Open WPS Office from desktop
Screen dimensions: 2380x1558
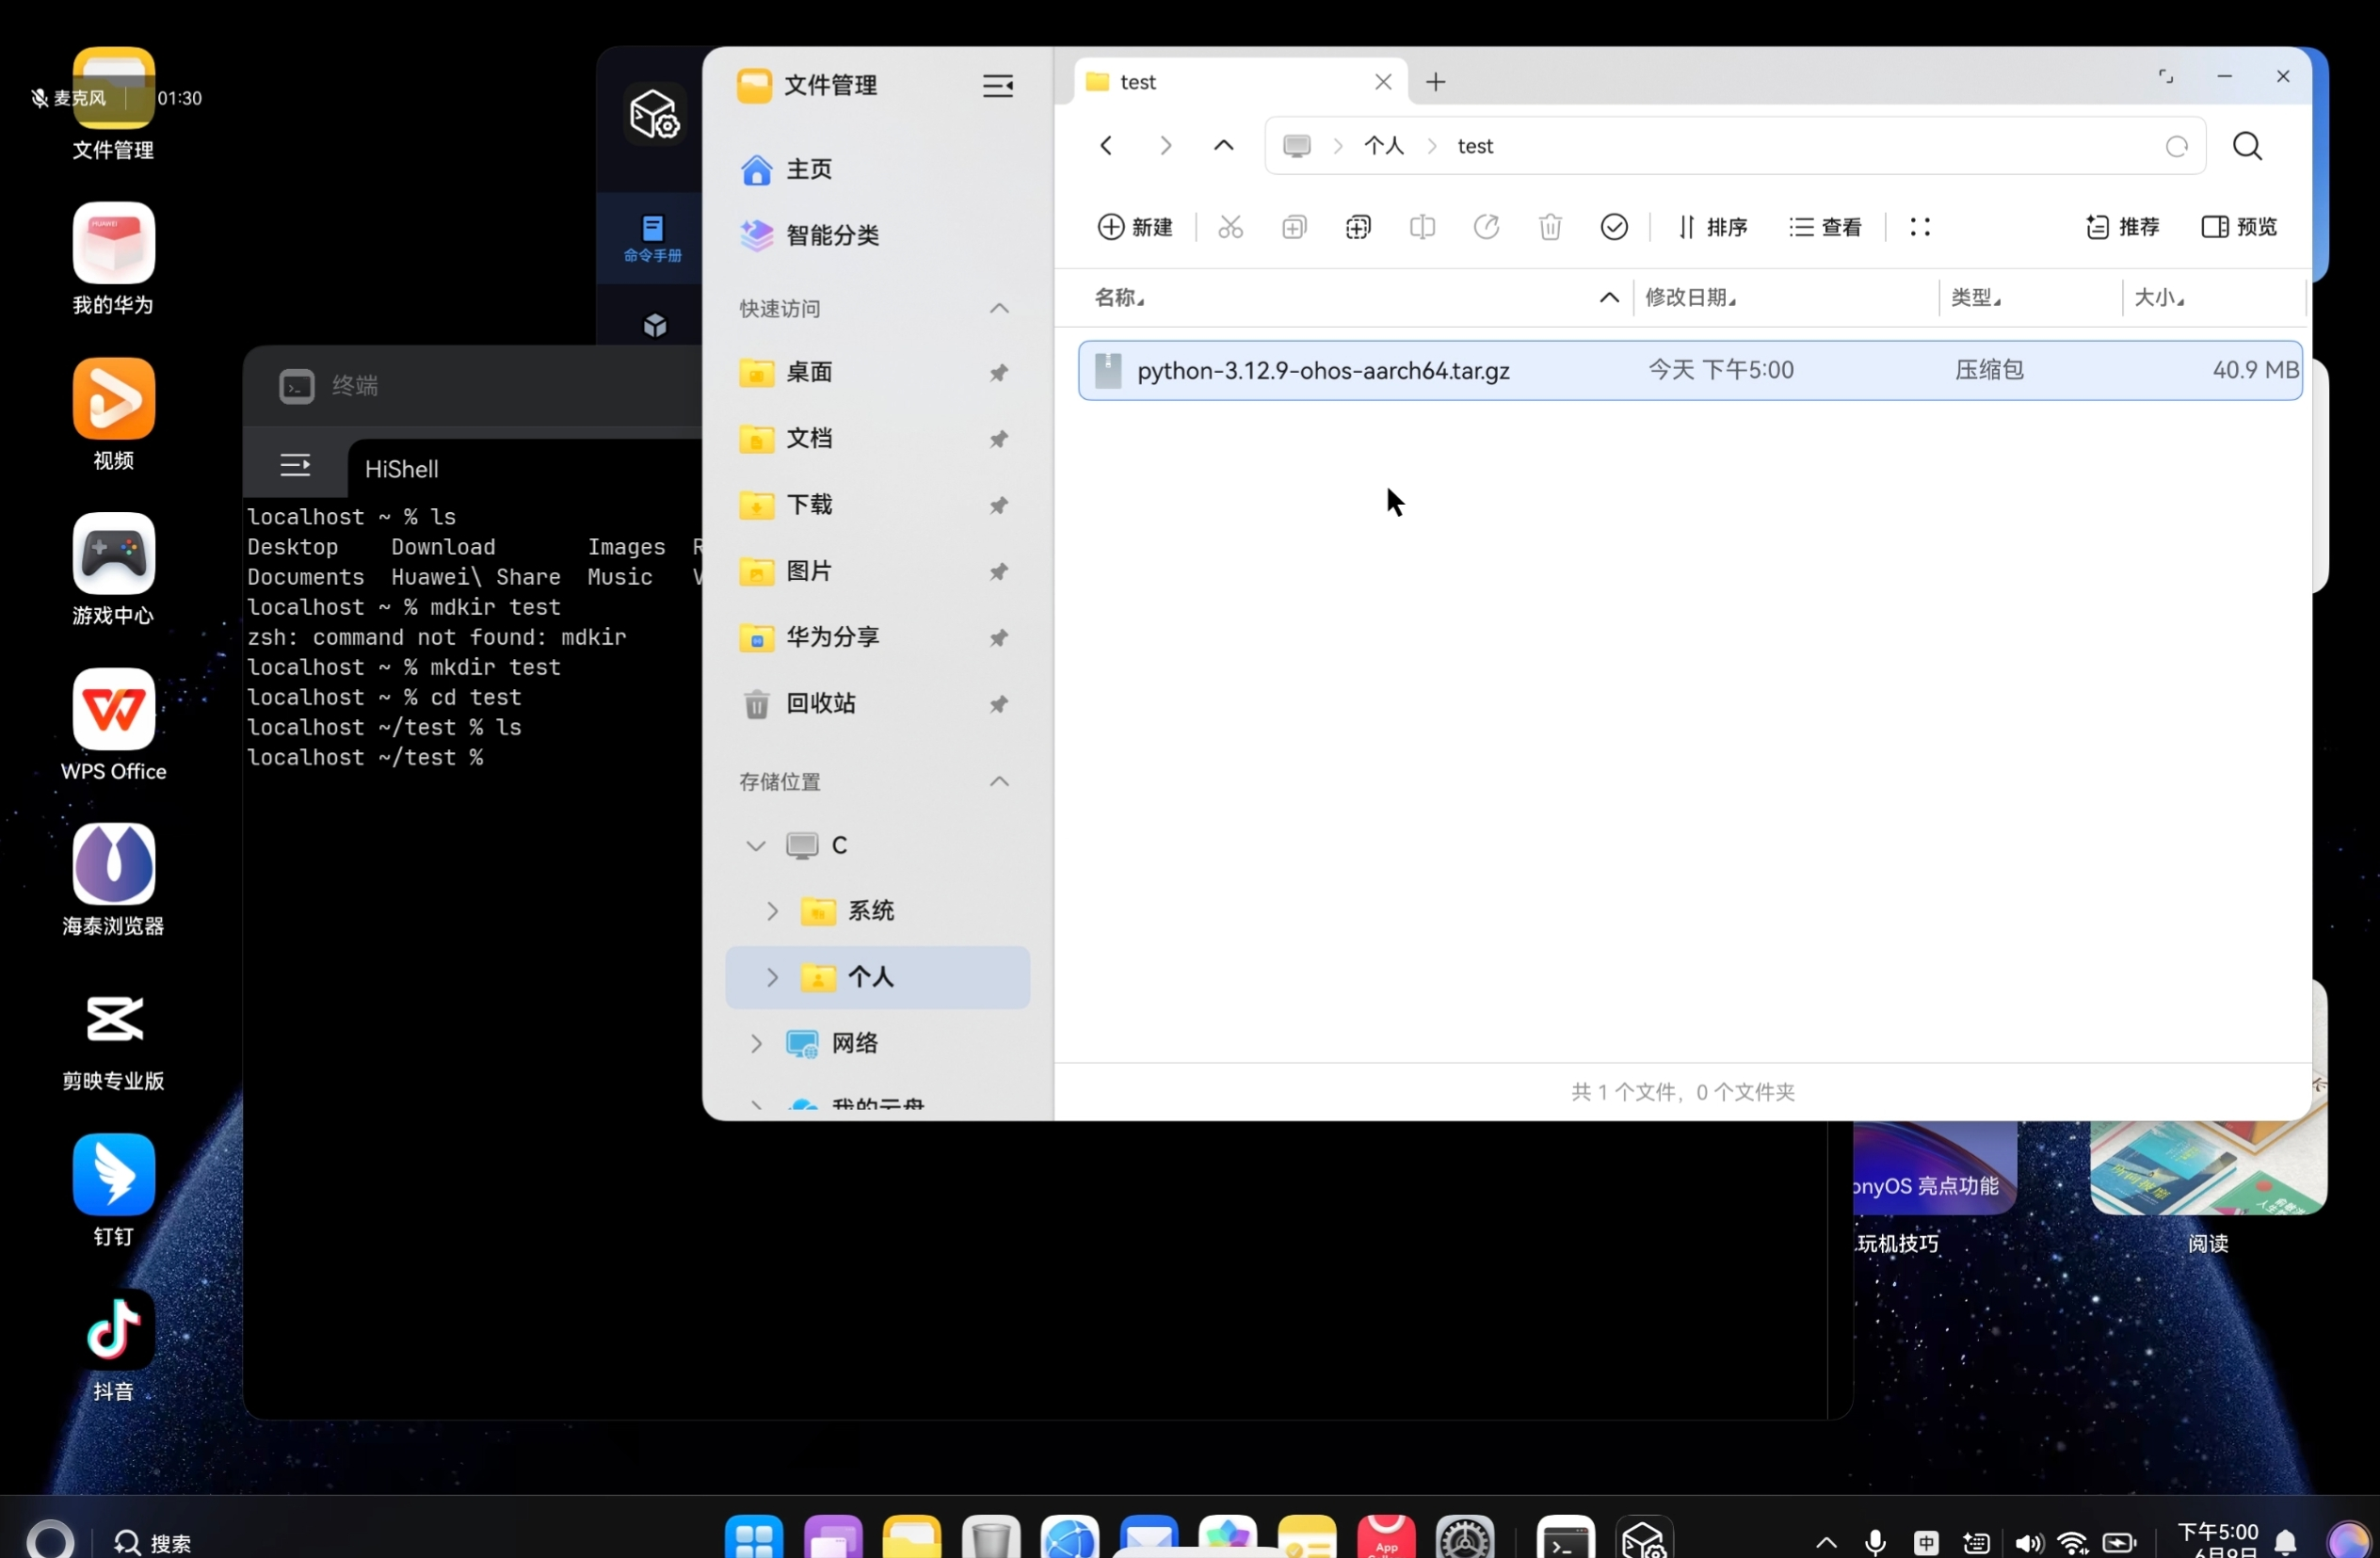113,725
